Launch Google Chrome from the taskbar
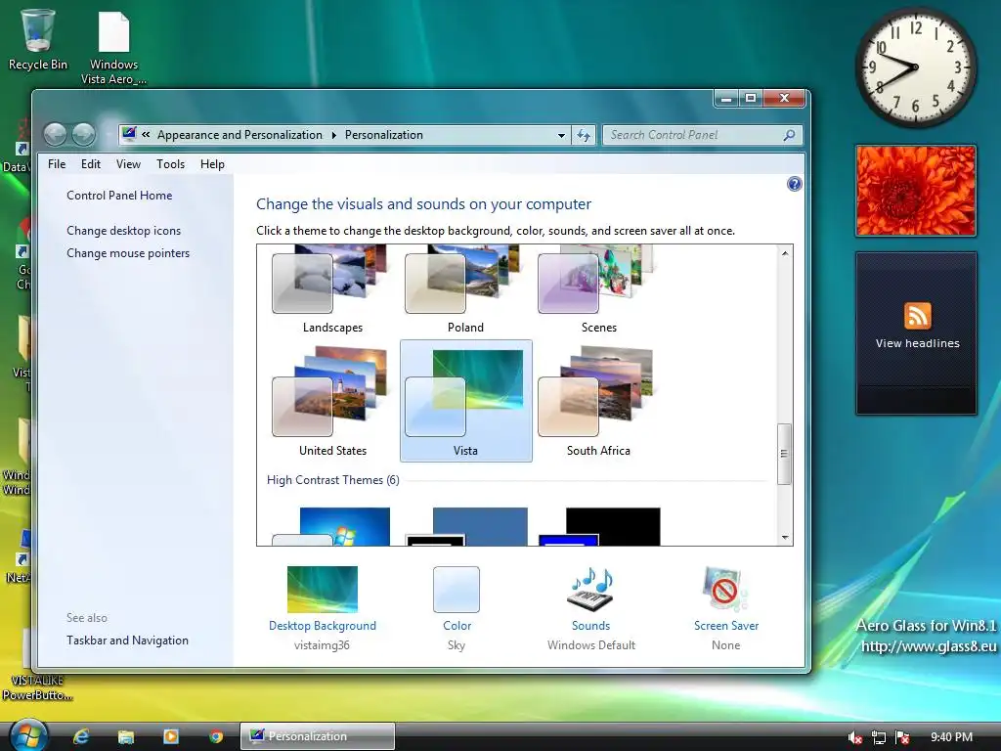1001x751 pixels. pyautogui.click(x=216, y=737)
